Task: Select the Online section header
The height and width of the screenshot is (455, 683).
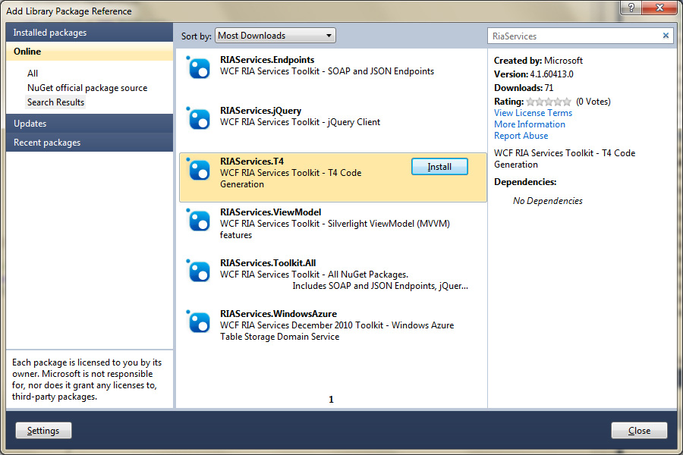Action: (x=90, y=52)
